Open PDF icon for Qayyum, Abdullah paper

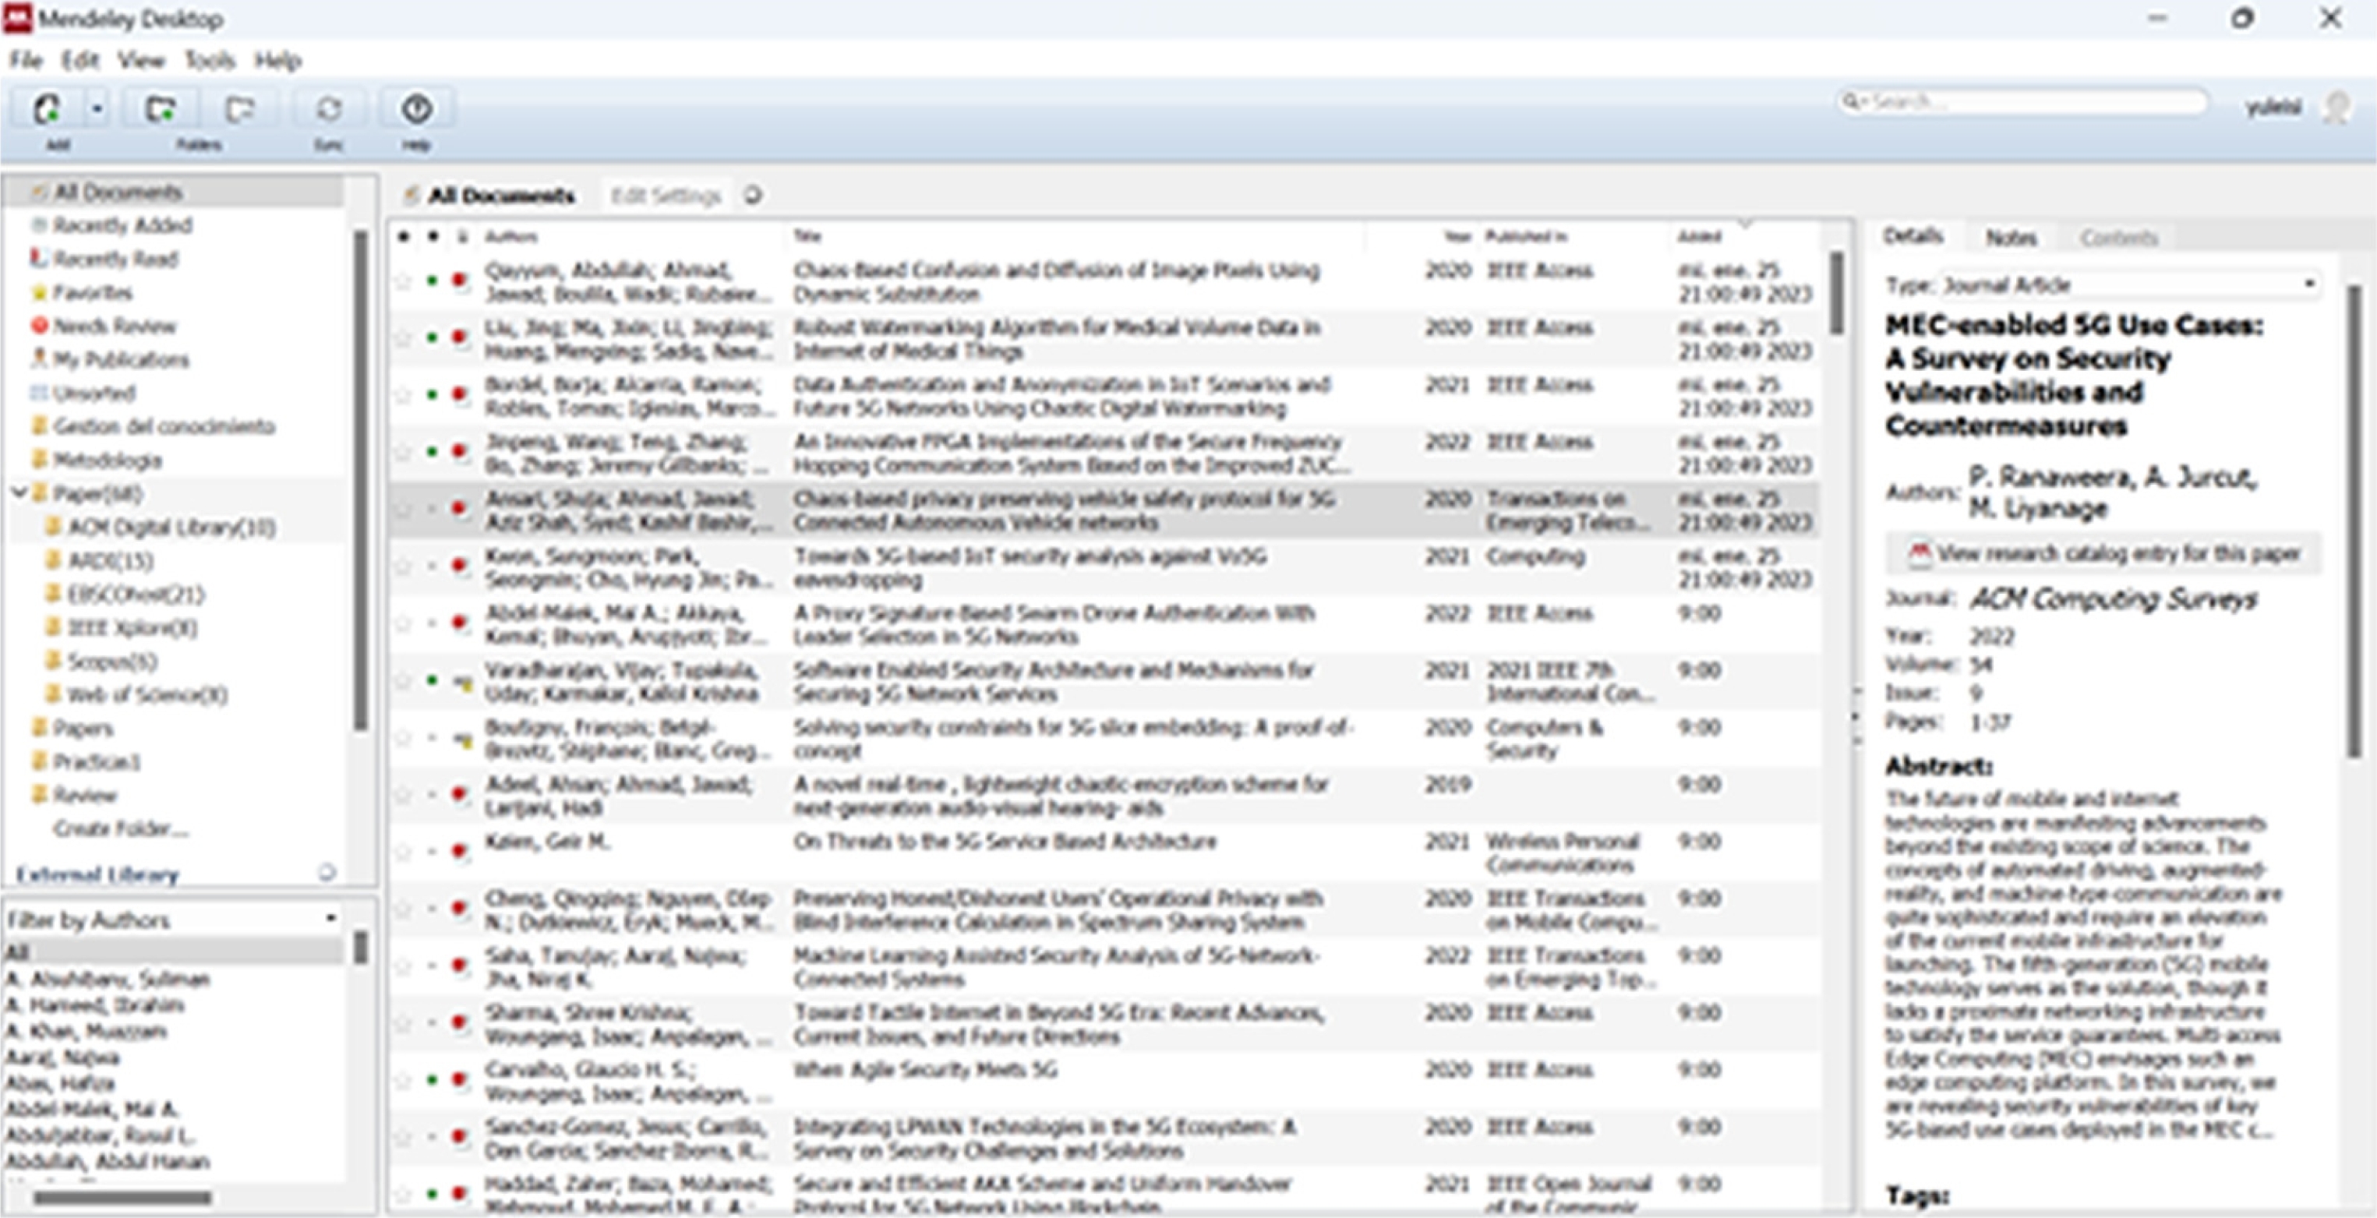(460, 280)
